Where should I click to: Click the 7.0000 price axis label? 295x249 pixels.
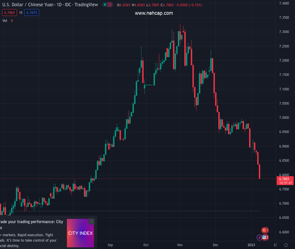(x=284, y=117)
